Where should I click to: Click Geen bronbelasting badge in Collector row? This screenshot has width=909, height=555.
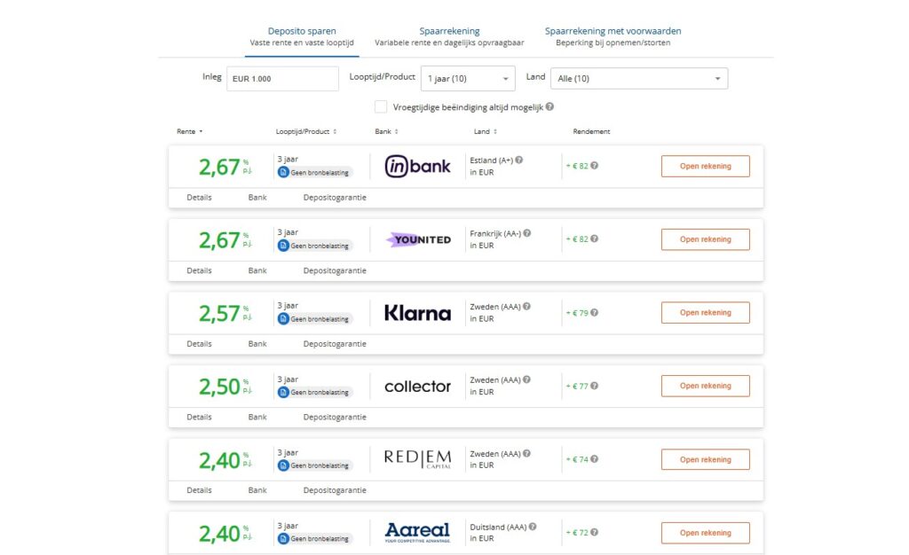(314, 392)
